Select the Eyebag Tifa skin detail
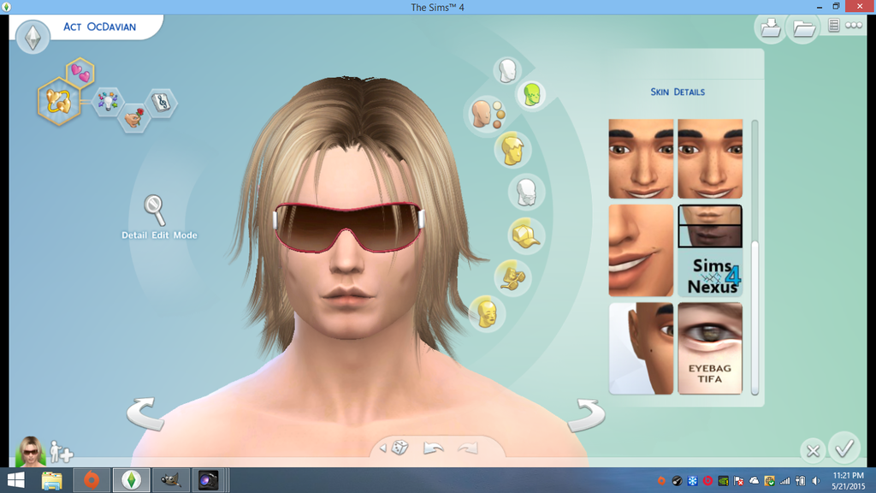 pyautogui.click(x=710, y=349)
